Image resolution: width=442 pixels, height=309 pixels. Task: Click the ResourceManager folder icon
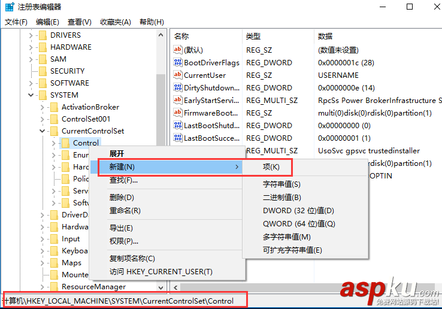(x=54, y=287)
